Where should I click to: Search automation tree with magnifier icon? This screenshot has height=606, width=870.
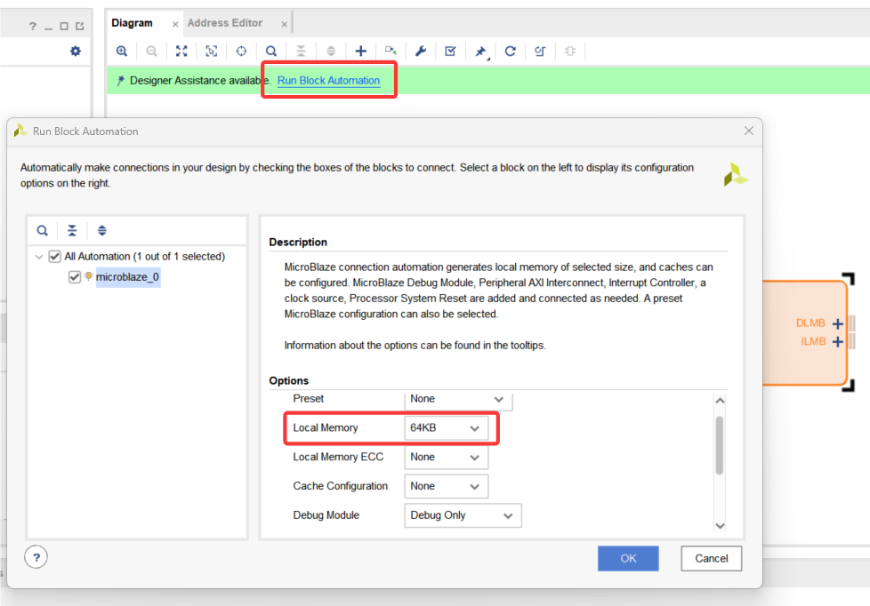click(x=42, y=230)
